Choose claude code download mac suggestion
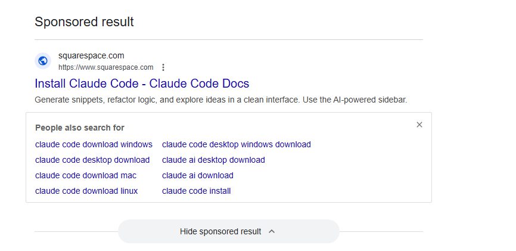 click(86, 175)
